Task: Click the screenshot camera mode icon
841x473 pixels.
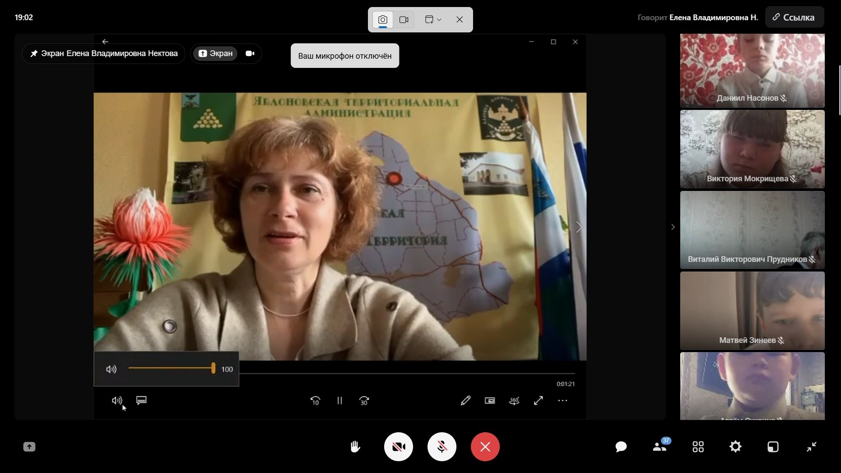Action: 382,20
